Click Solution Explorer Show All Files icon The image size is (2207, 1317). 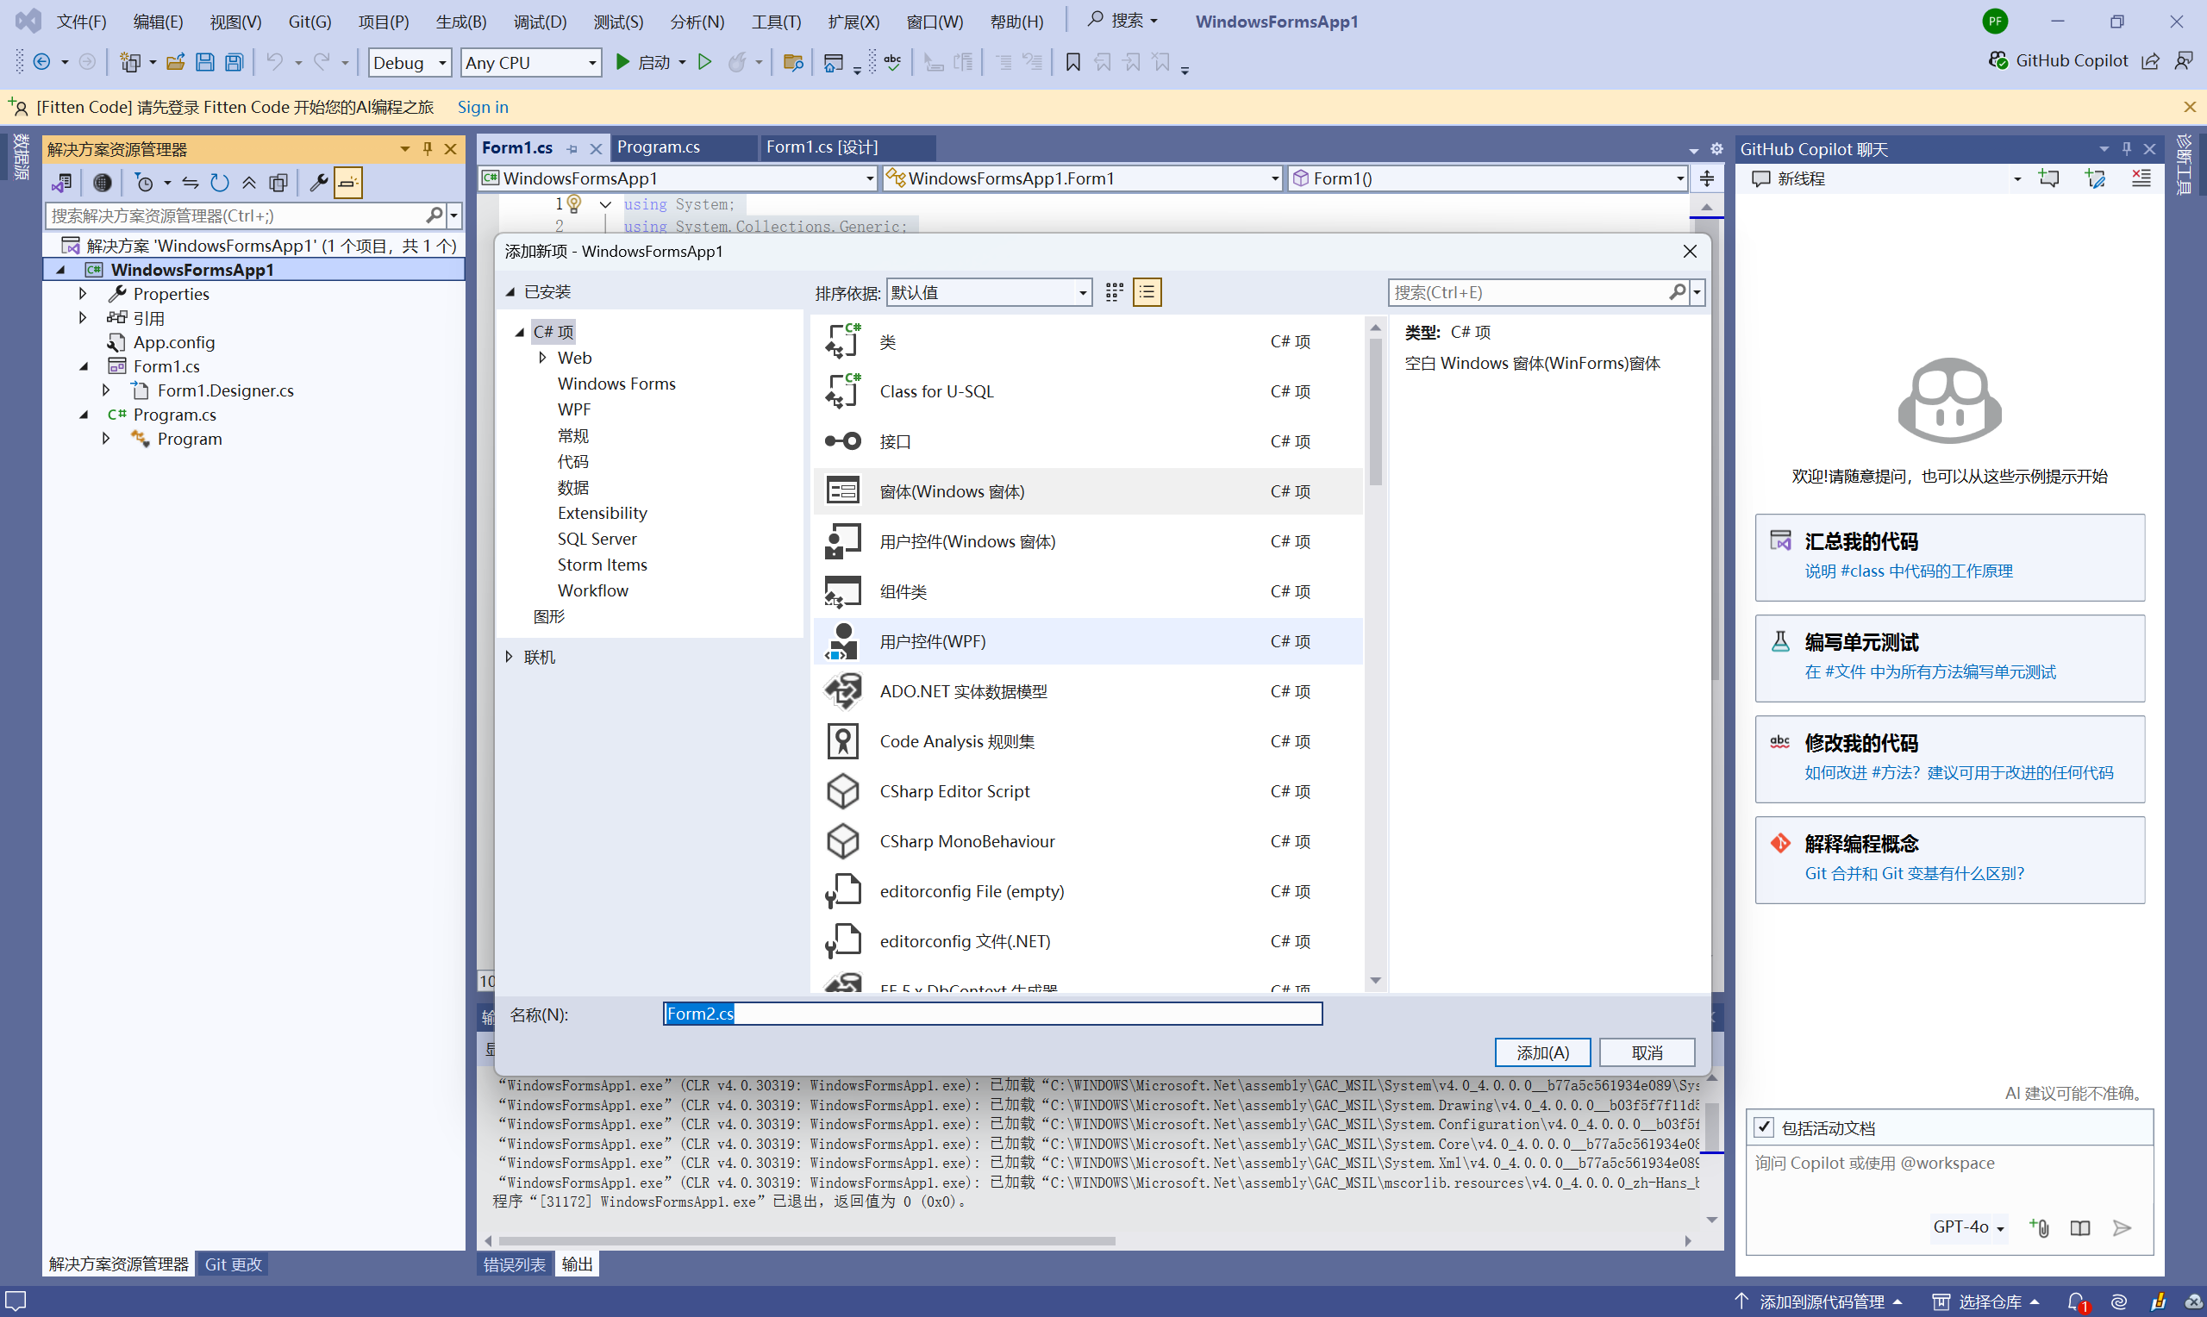pos(278,183)
